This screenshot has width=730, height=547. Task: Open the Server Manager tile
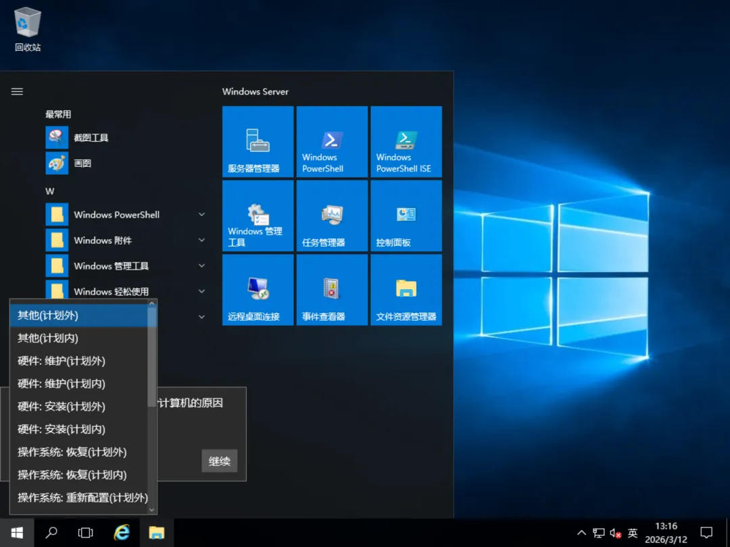click(x=258, y=141)
